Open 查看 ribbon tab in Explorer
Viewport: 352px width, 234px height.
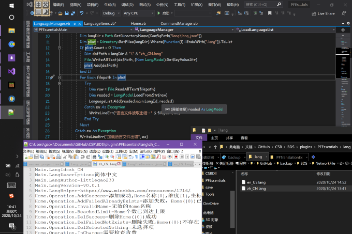[244, 138]
